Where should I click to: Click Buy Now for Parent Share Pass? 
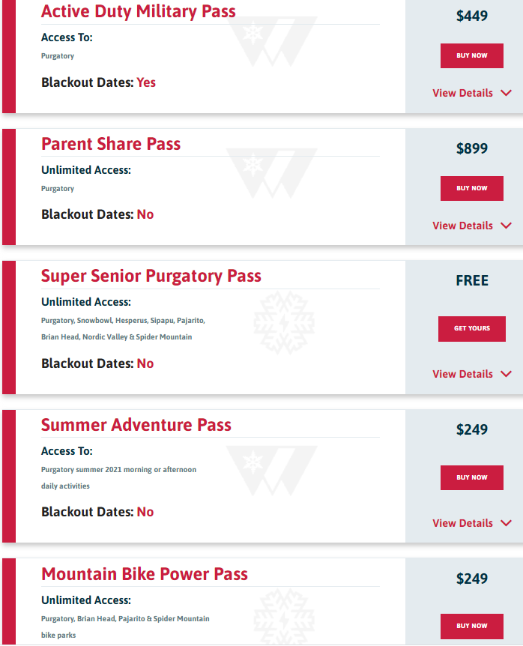471,189
